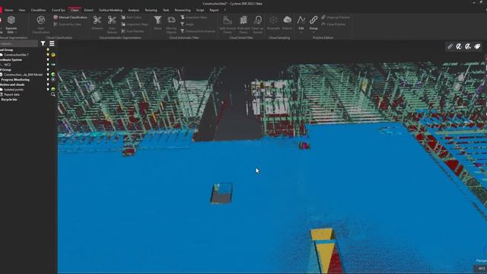Select the Progress Monitoring tree item
This screenshot has height=274, width=487.
[x=15, y=79]
